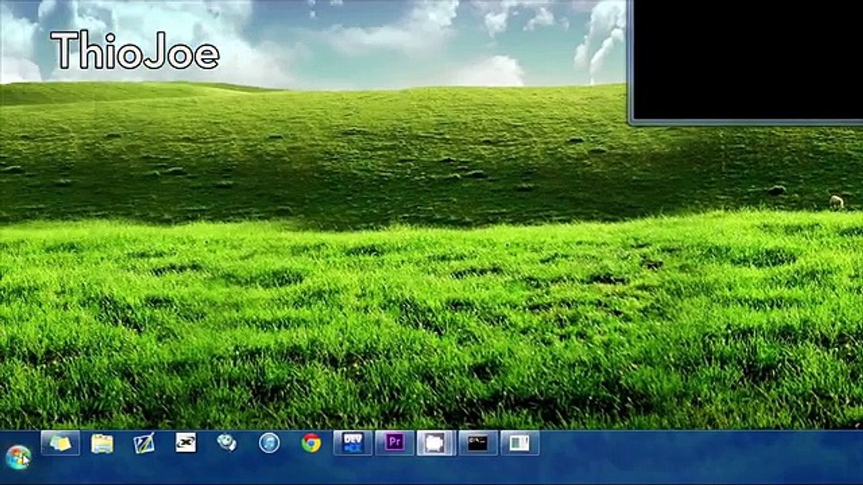863x485 pixels.
Task: Select the highlighted screen recorder taskbar button
Action: [436, 443]
